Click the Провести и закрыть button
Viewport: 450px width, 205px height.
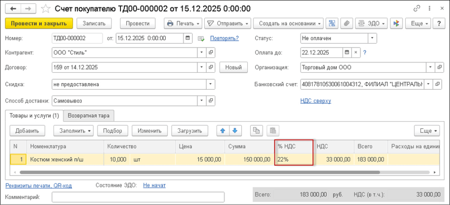coord(39,23)
